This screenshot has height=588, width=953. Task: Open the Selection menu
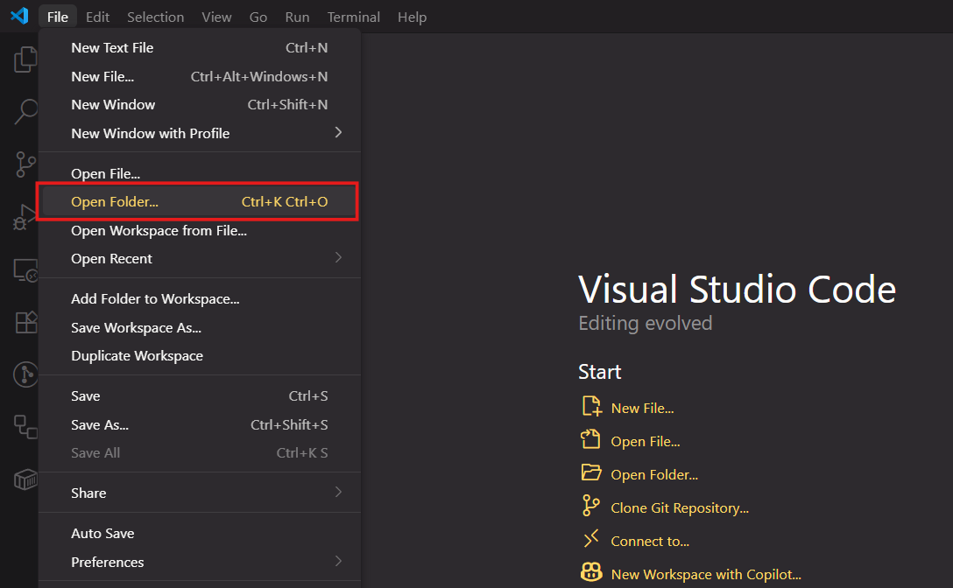click(156, 17)
